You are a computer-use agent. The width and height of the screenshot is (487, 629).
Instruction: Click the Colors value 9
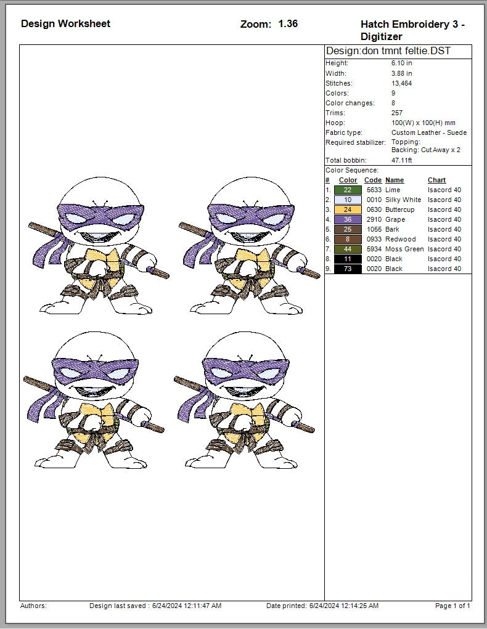click(393, 93)
